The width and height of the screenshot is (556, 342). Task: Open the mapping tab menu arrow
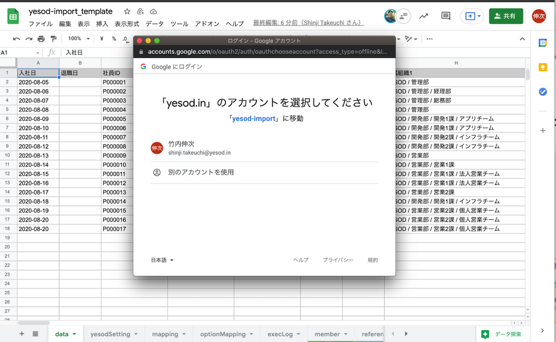click(x=184, y=334)
